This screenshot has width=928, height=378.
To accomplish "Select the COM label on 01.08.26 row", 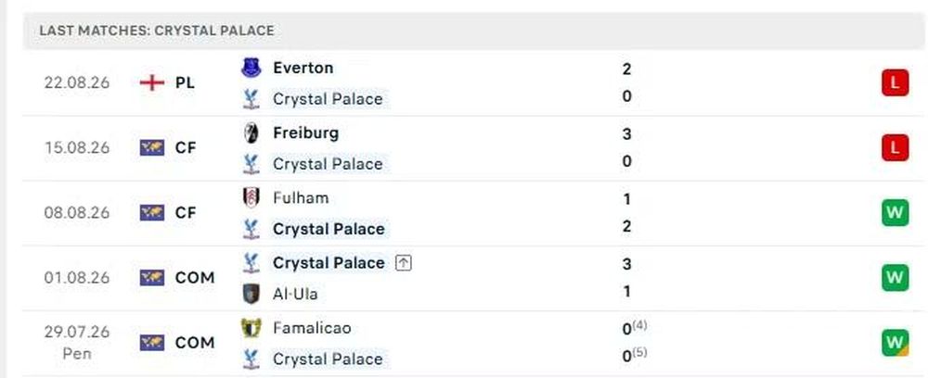I will click(195, 278).
